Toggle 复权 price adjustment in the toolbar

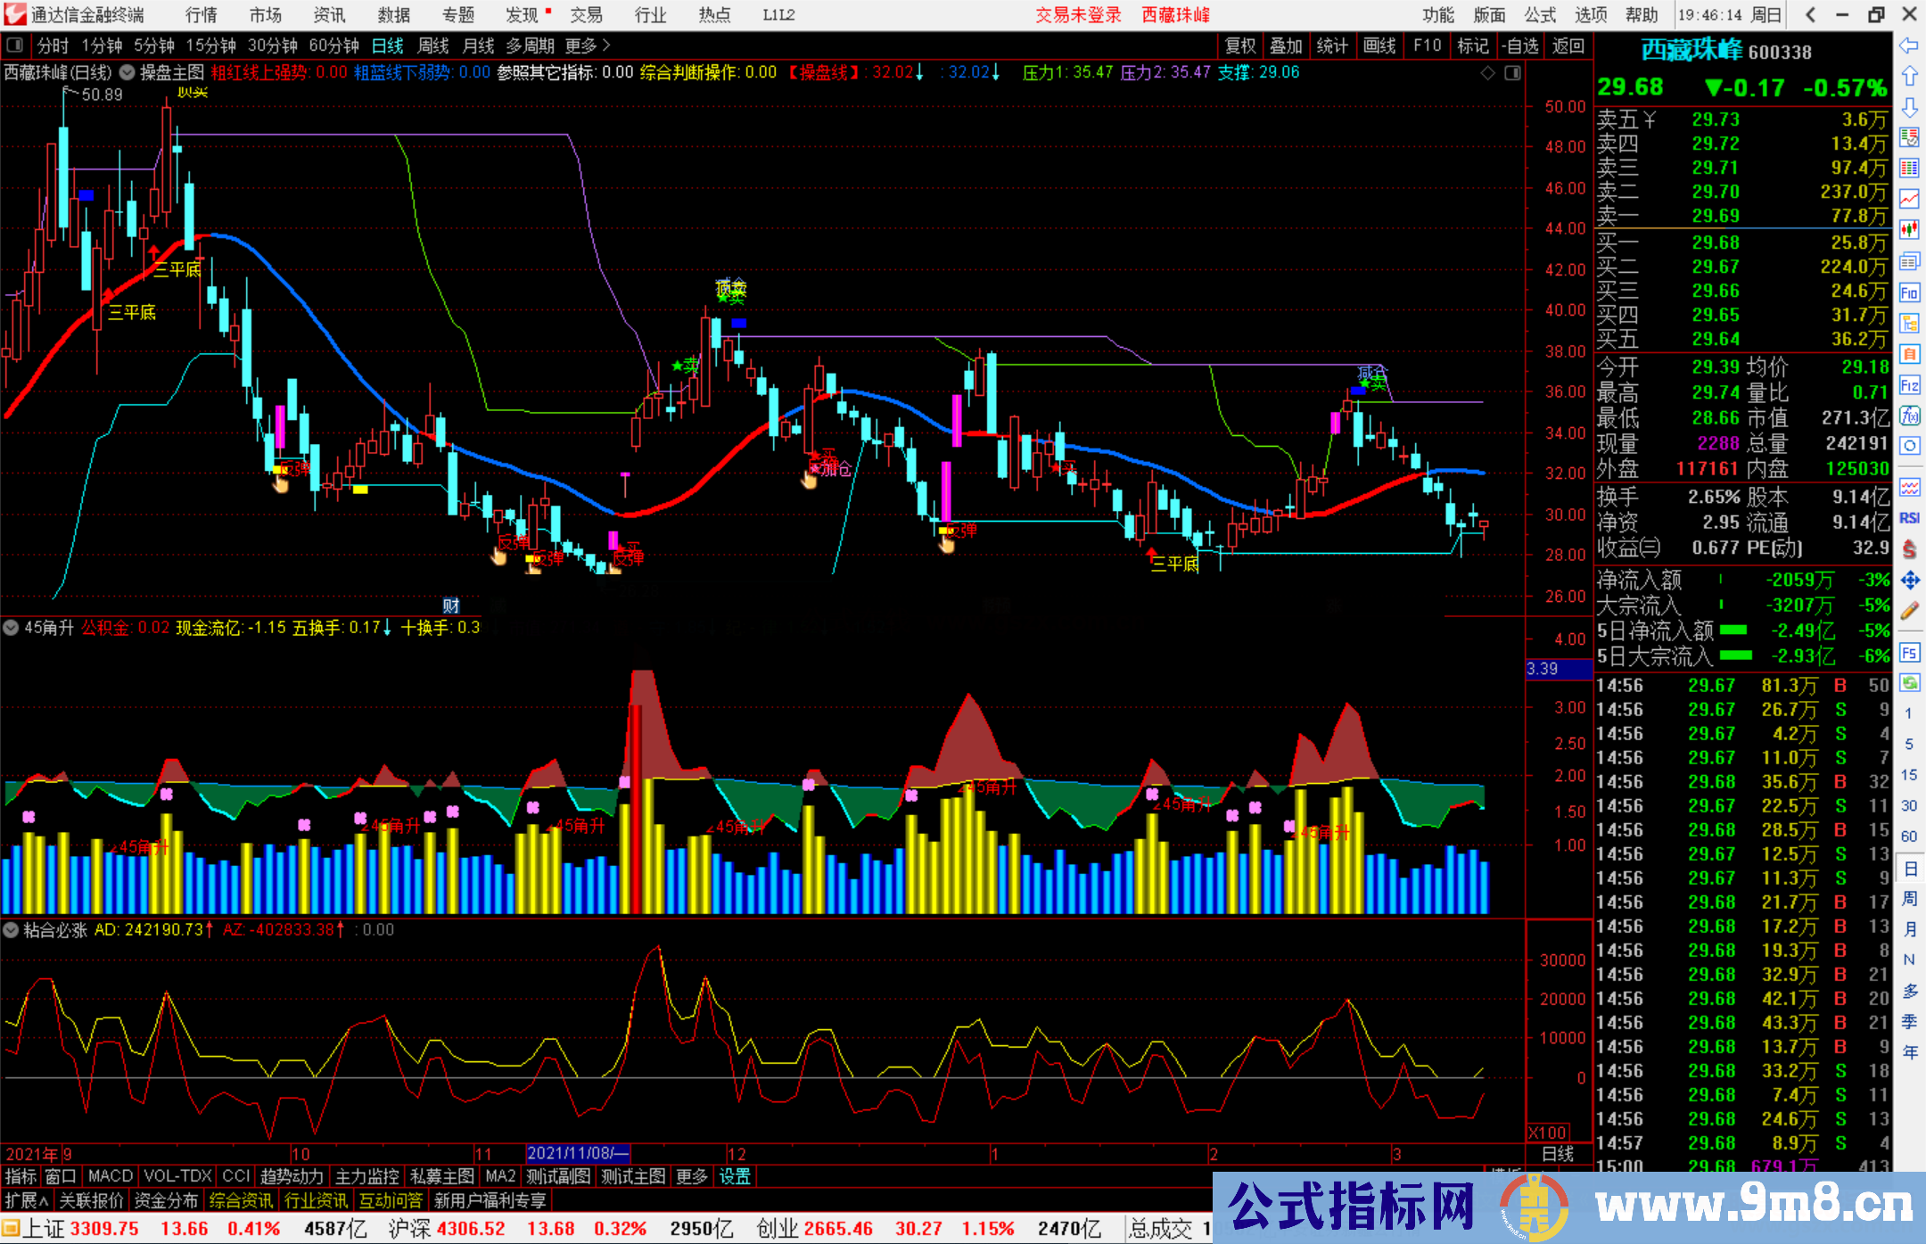tap(1240, 45)
